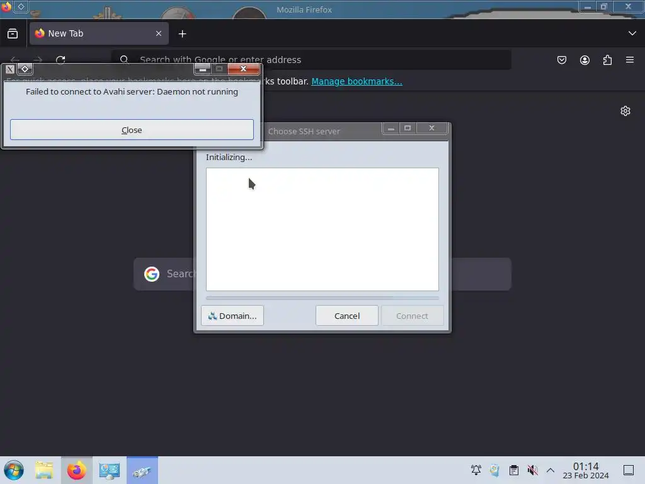Open the Manage bookmarks... link
The height and width of the screenshot is (484, 645).
coord(357,81)
